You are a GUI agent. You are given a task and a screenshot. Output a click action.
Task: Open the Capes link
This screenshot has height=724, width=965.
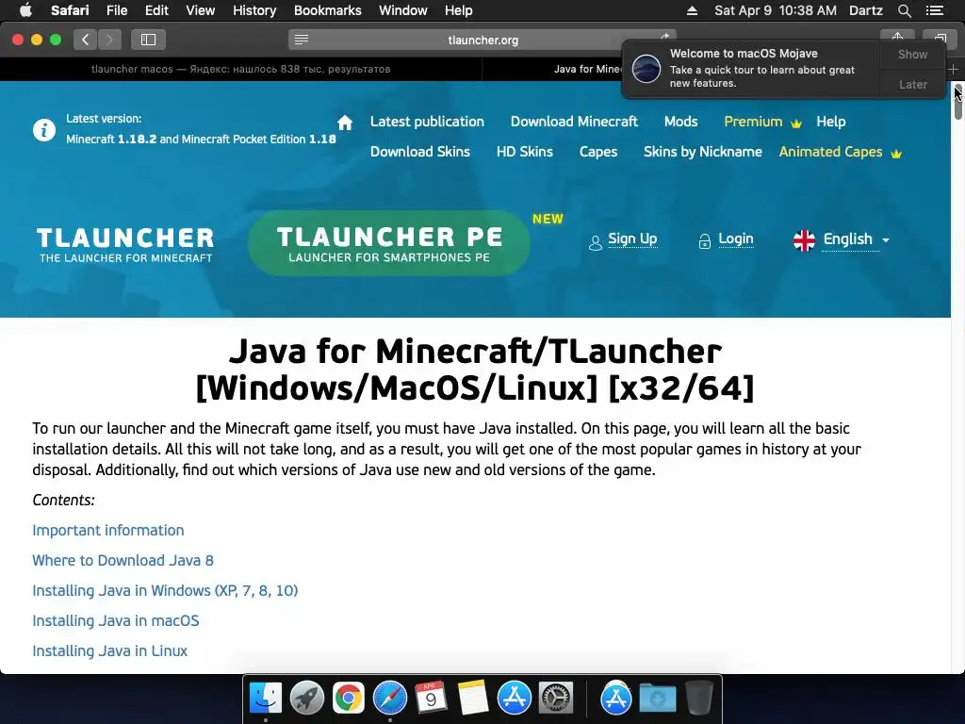pos(598,152)
